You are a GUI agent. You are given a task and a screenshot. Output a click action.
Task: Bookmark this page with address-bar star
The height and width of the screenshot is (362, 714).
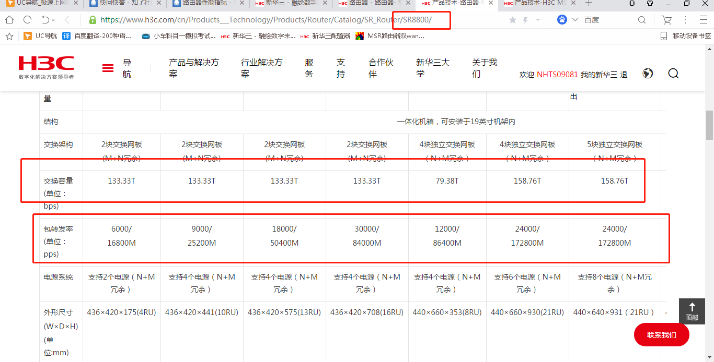(x=513, y=20)
